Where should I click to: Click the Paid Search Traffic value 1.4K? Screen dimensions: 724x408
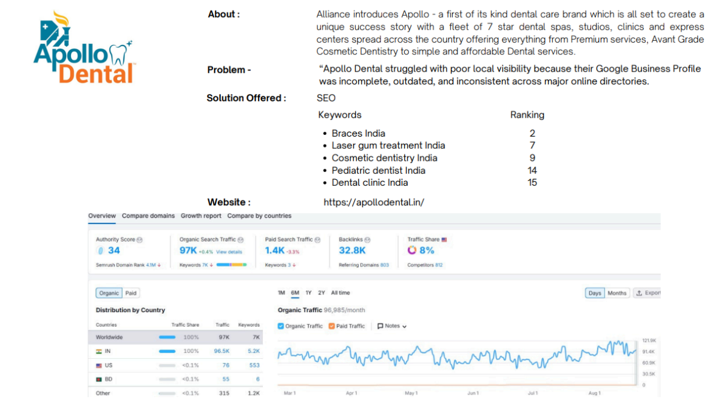tap(275, 250)
